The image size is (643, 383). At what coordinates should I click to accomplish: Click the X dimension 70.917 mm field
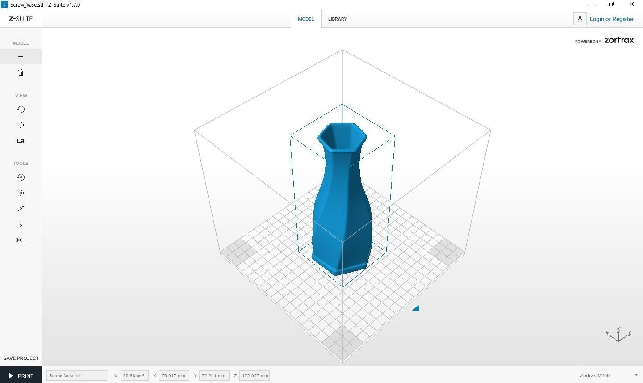pyautogui.click(x=174, y=375)
